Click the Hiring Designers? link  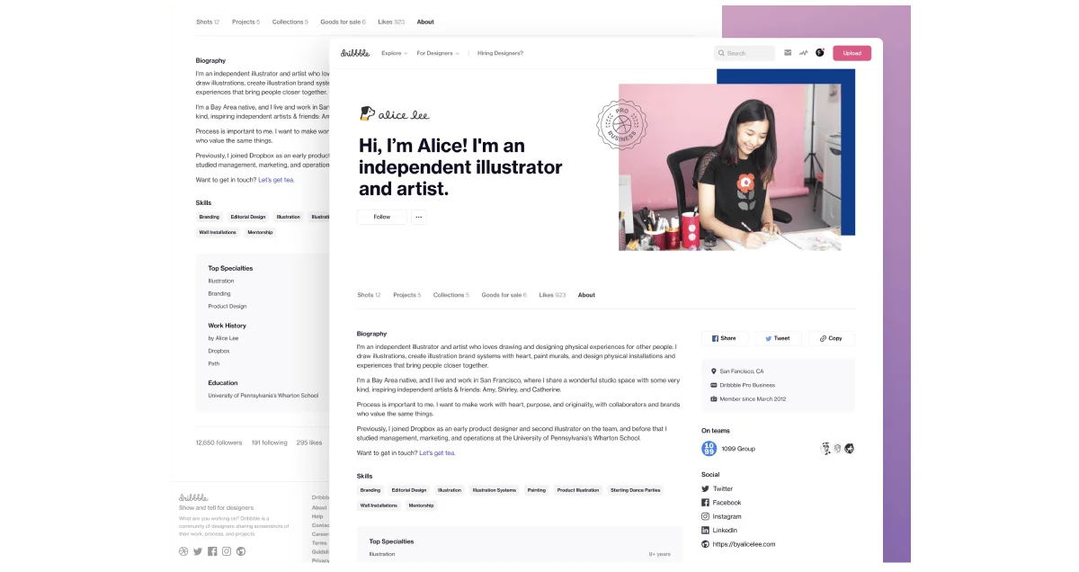point(500,53)
